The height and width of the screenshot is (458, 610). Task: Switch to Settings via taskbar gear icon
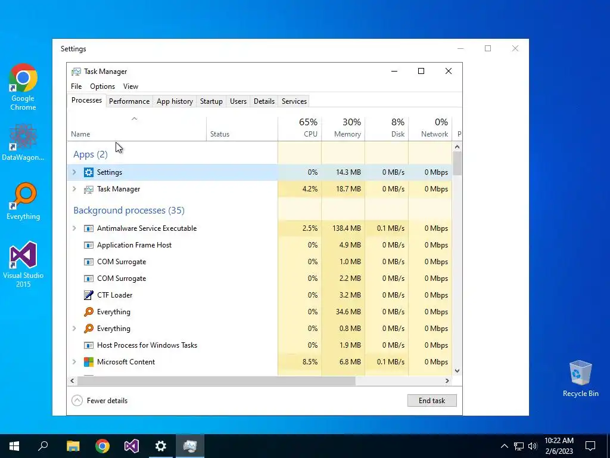pyautogui.click(x=161, y=446)
